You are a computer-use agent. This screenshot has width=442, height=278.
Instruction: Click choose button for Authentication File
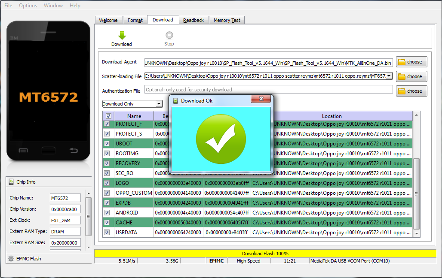point(411,91)
